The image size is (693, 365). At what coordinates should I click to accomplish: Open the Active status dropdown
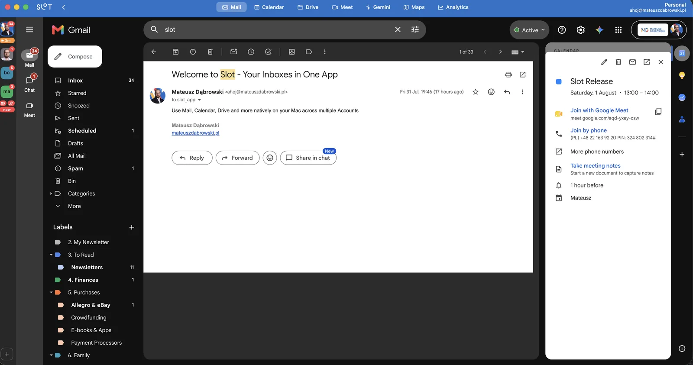point(529,30)
